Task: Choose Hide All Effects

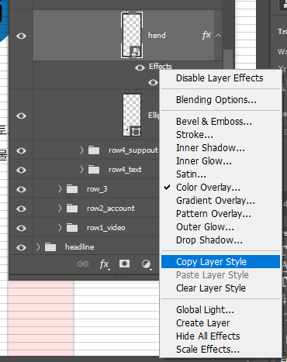Action: [220, 336]
